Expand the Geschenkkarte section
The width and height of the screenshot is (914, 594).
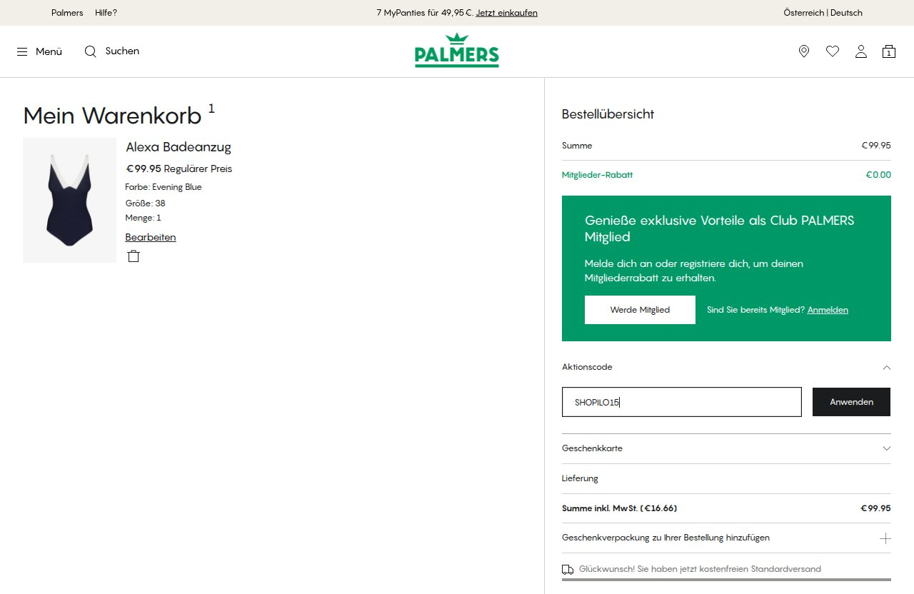click(726, 448)
